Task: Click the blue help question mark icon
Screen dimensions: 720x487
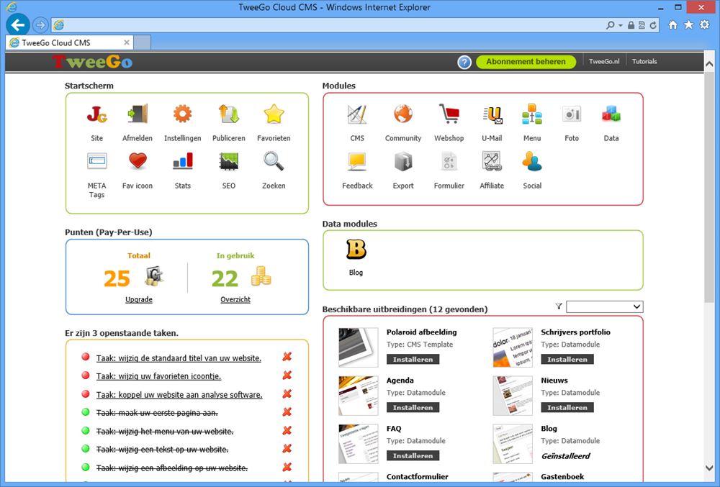Action: [x=464, y=62]
